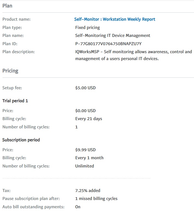
Task: Click the Every 1 month billing cycle value
Action: [x=89, y=158]
